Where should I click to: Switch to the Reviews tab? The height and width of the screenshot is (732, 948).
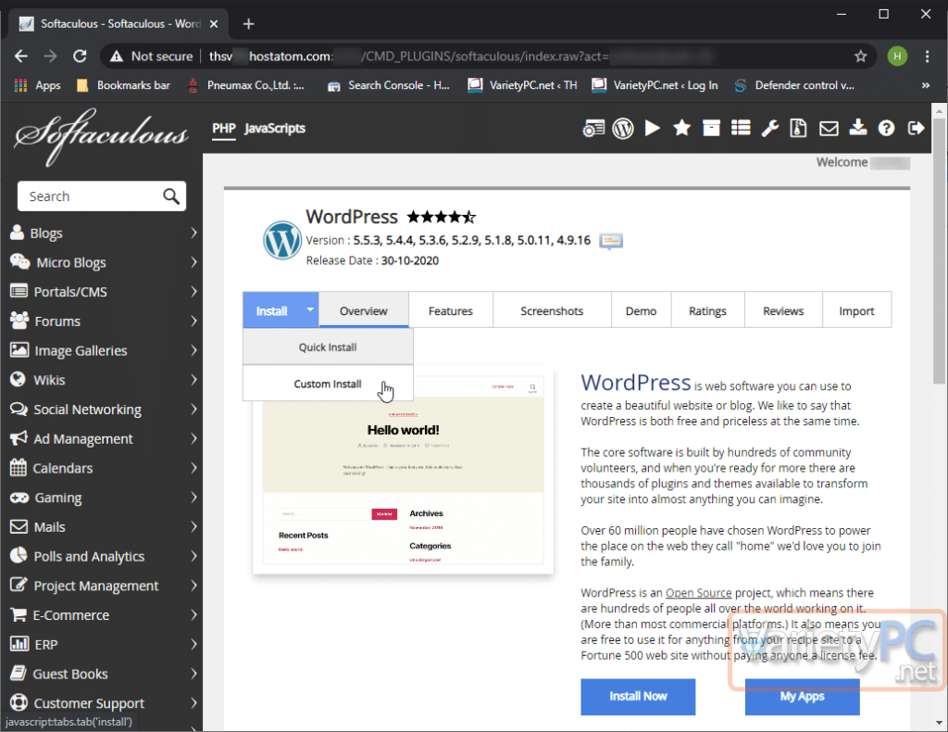pyautogui.click(x=783, y=310)
